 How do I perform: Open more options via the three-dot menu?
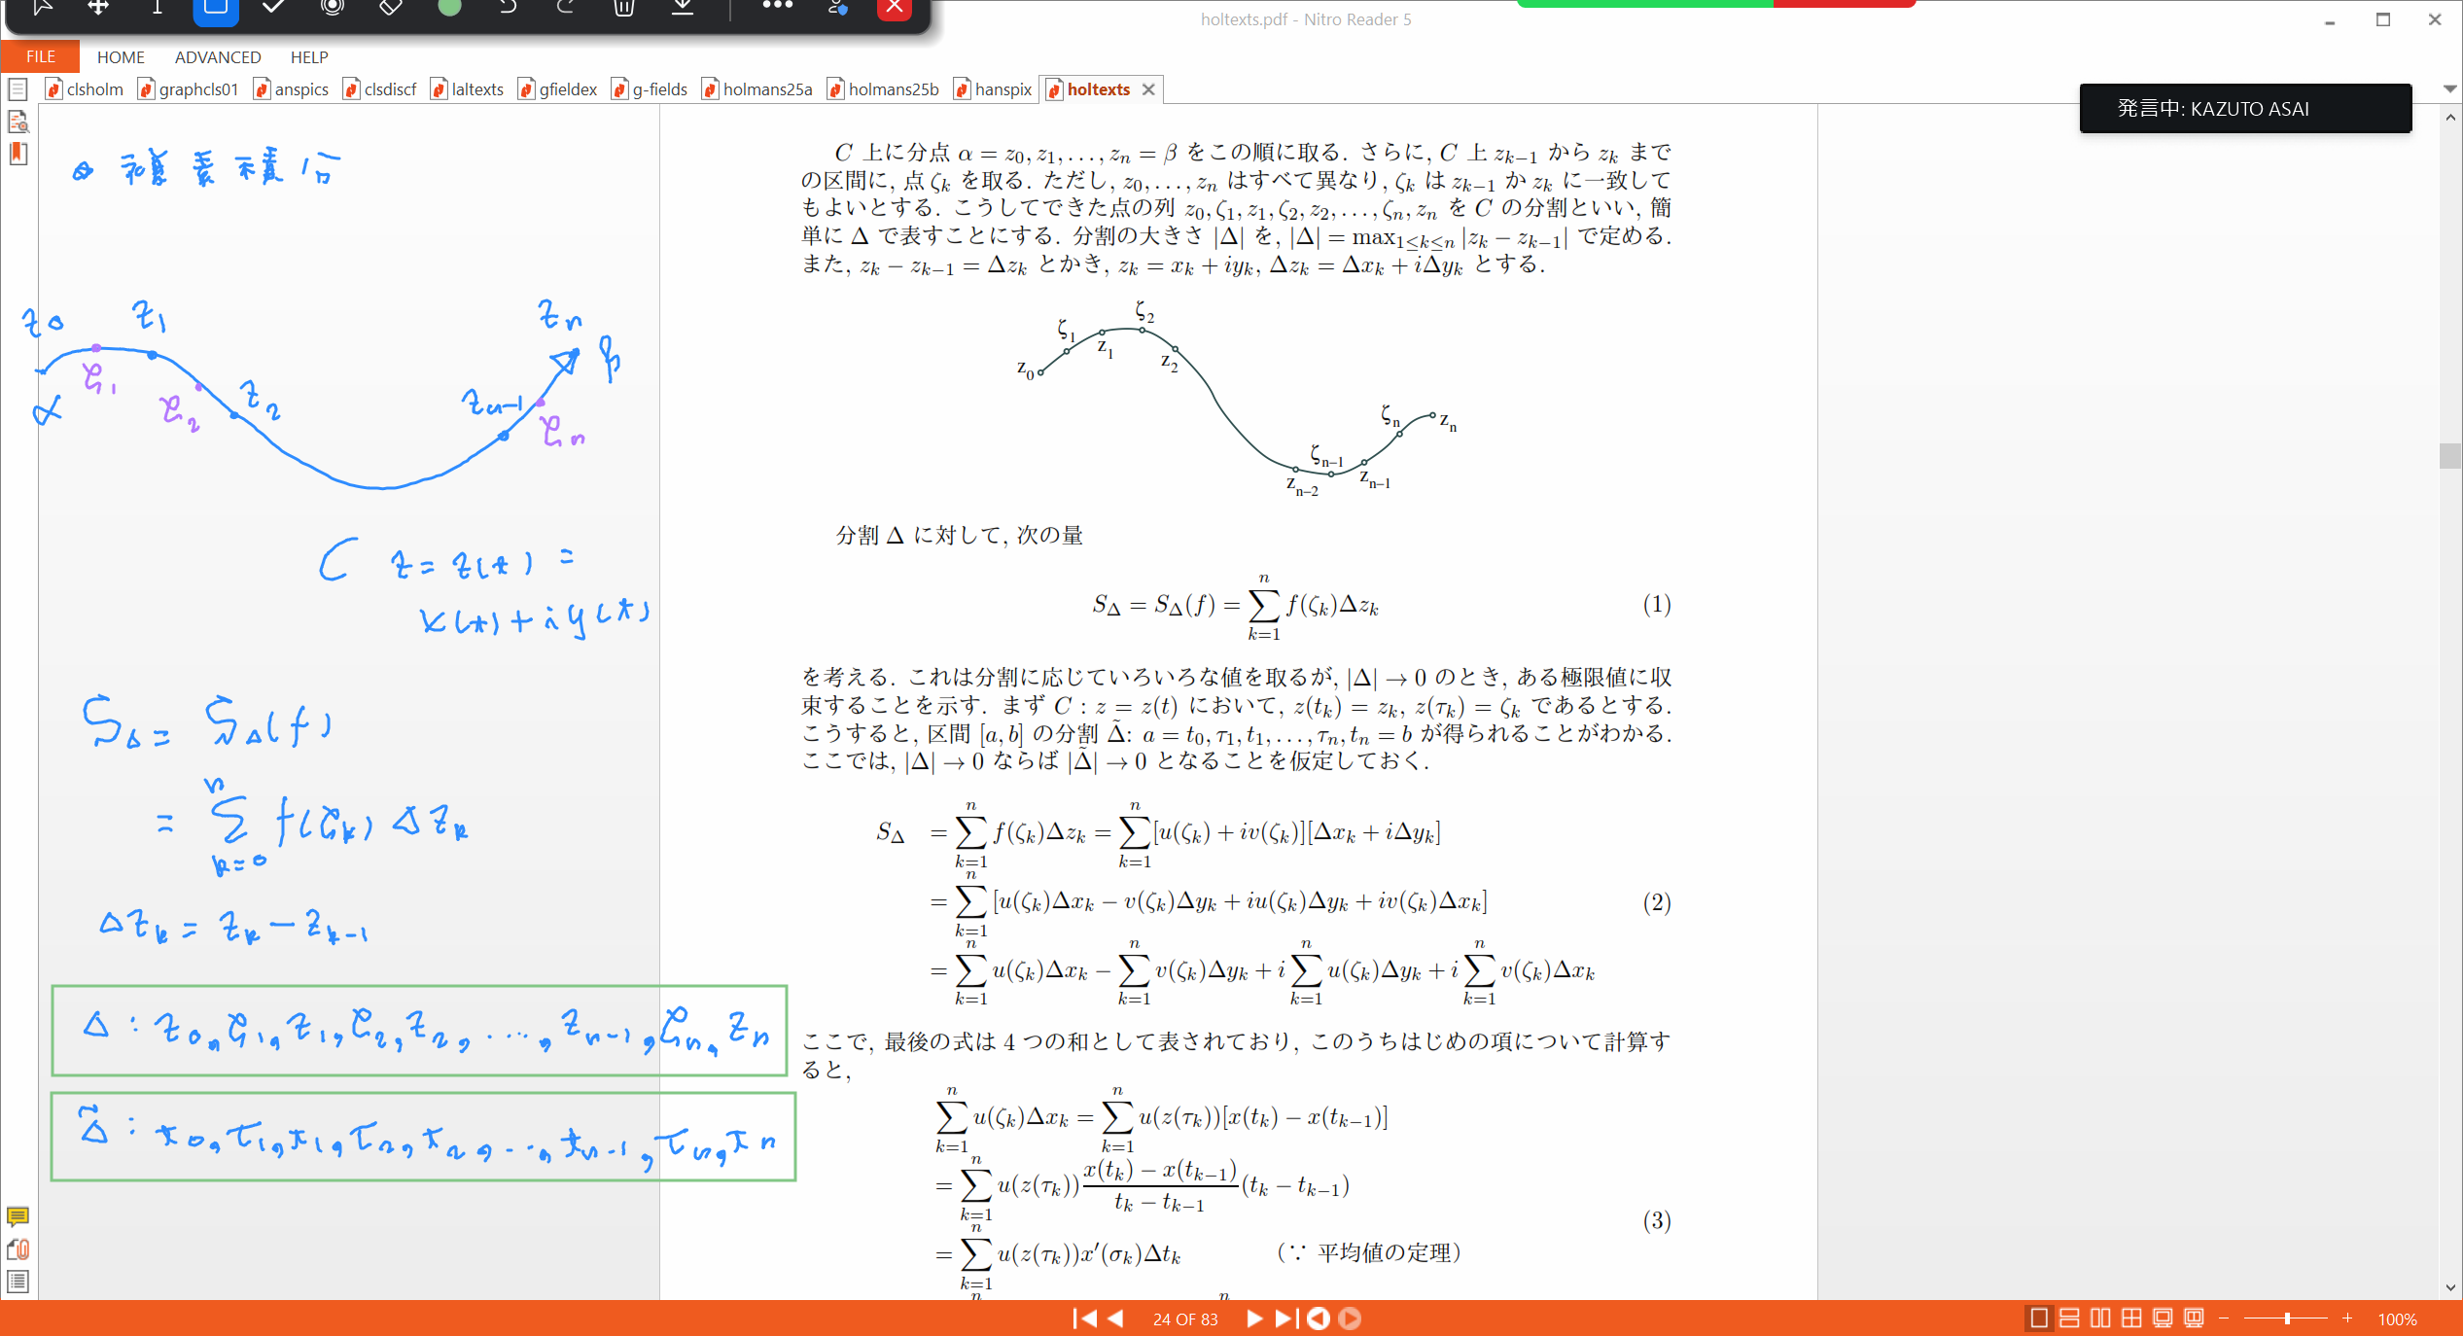[776, 8]
